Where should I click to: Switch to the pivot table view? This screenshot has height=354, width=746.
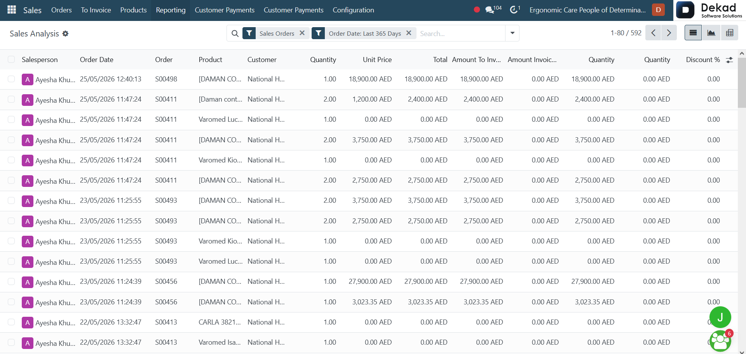(x=730, y=33)
